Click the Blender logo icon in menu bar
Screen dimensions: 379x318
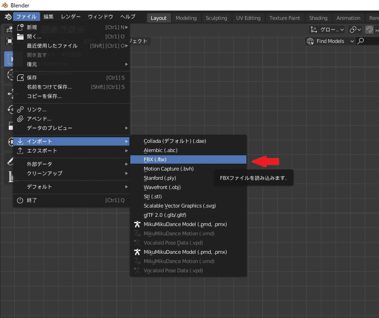coord(8,17)
